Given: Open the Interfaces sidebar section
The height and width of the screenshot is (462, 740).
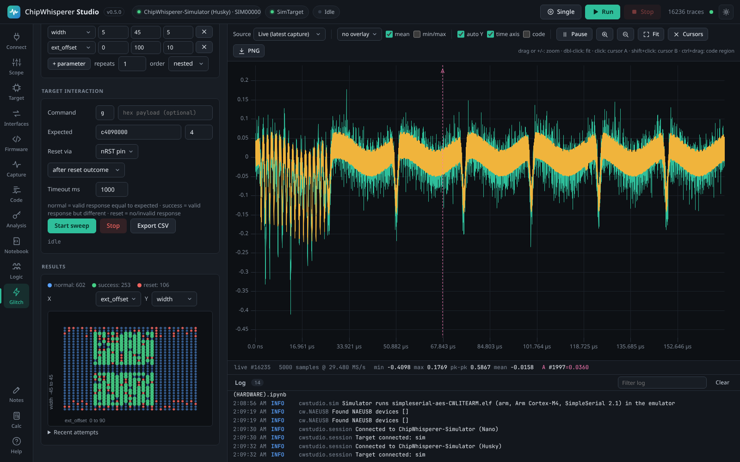Looking at the screenshot, I should (x=16, y=118).
